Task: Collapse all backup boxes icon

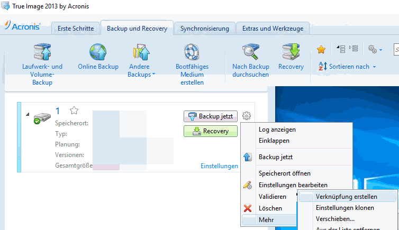Action: click(x=341, y=49)
